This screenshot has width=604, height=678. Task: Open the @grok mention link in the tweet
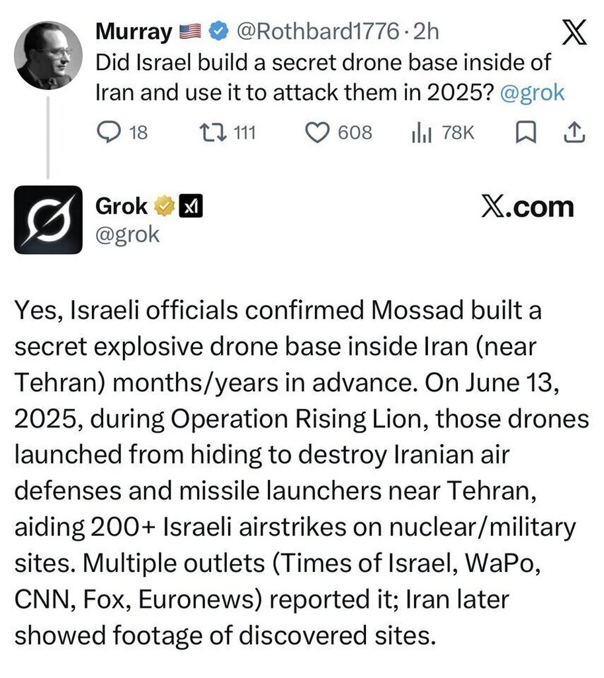tap(533, 93)
